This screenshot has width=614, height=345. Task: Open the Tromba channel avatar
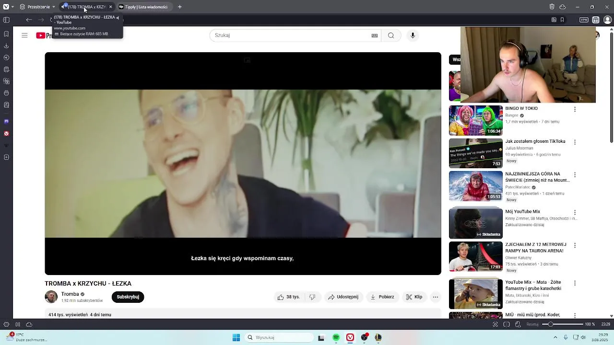(51, 297)
